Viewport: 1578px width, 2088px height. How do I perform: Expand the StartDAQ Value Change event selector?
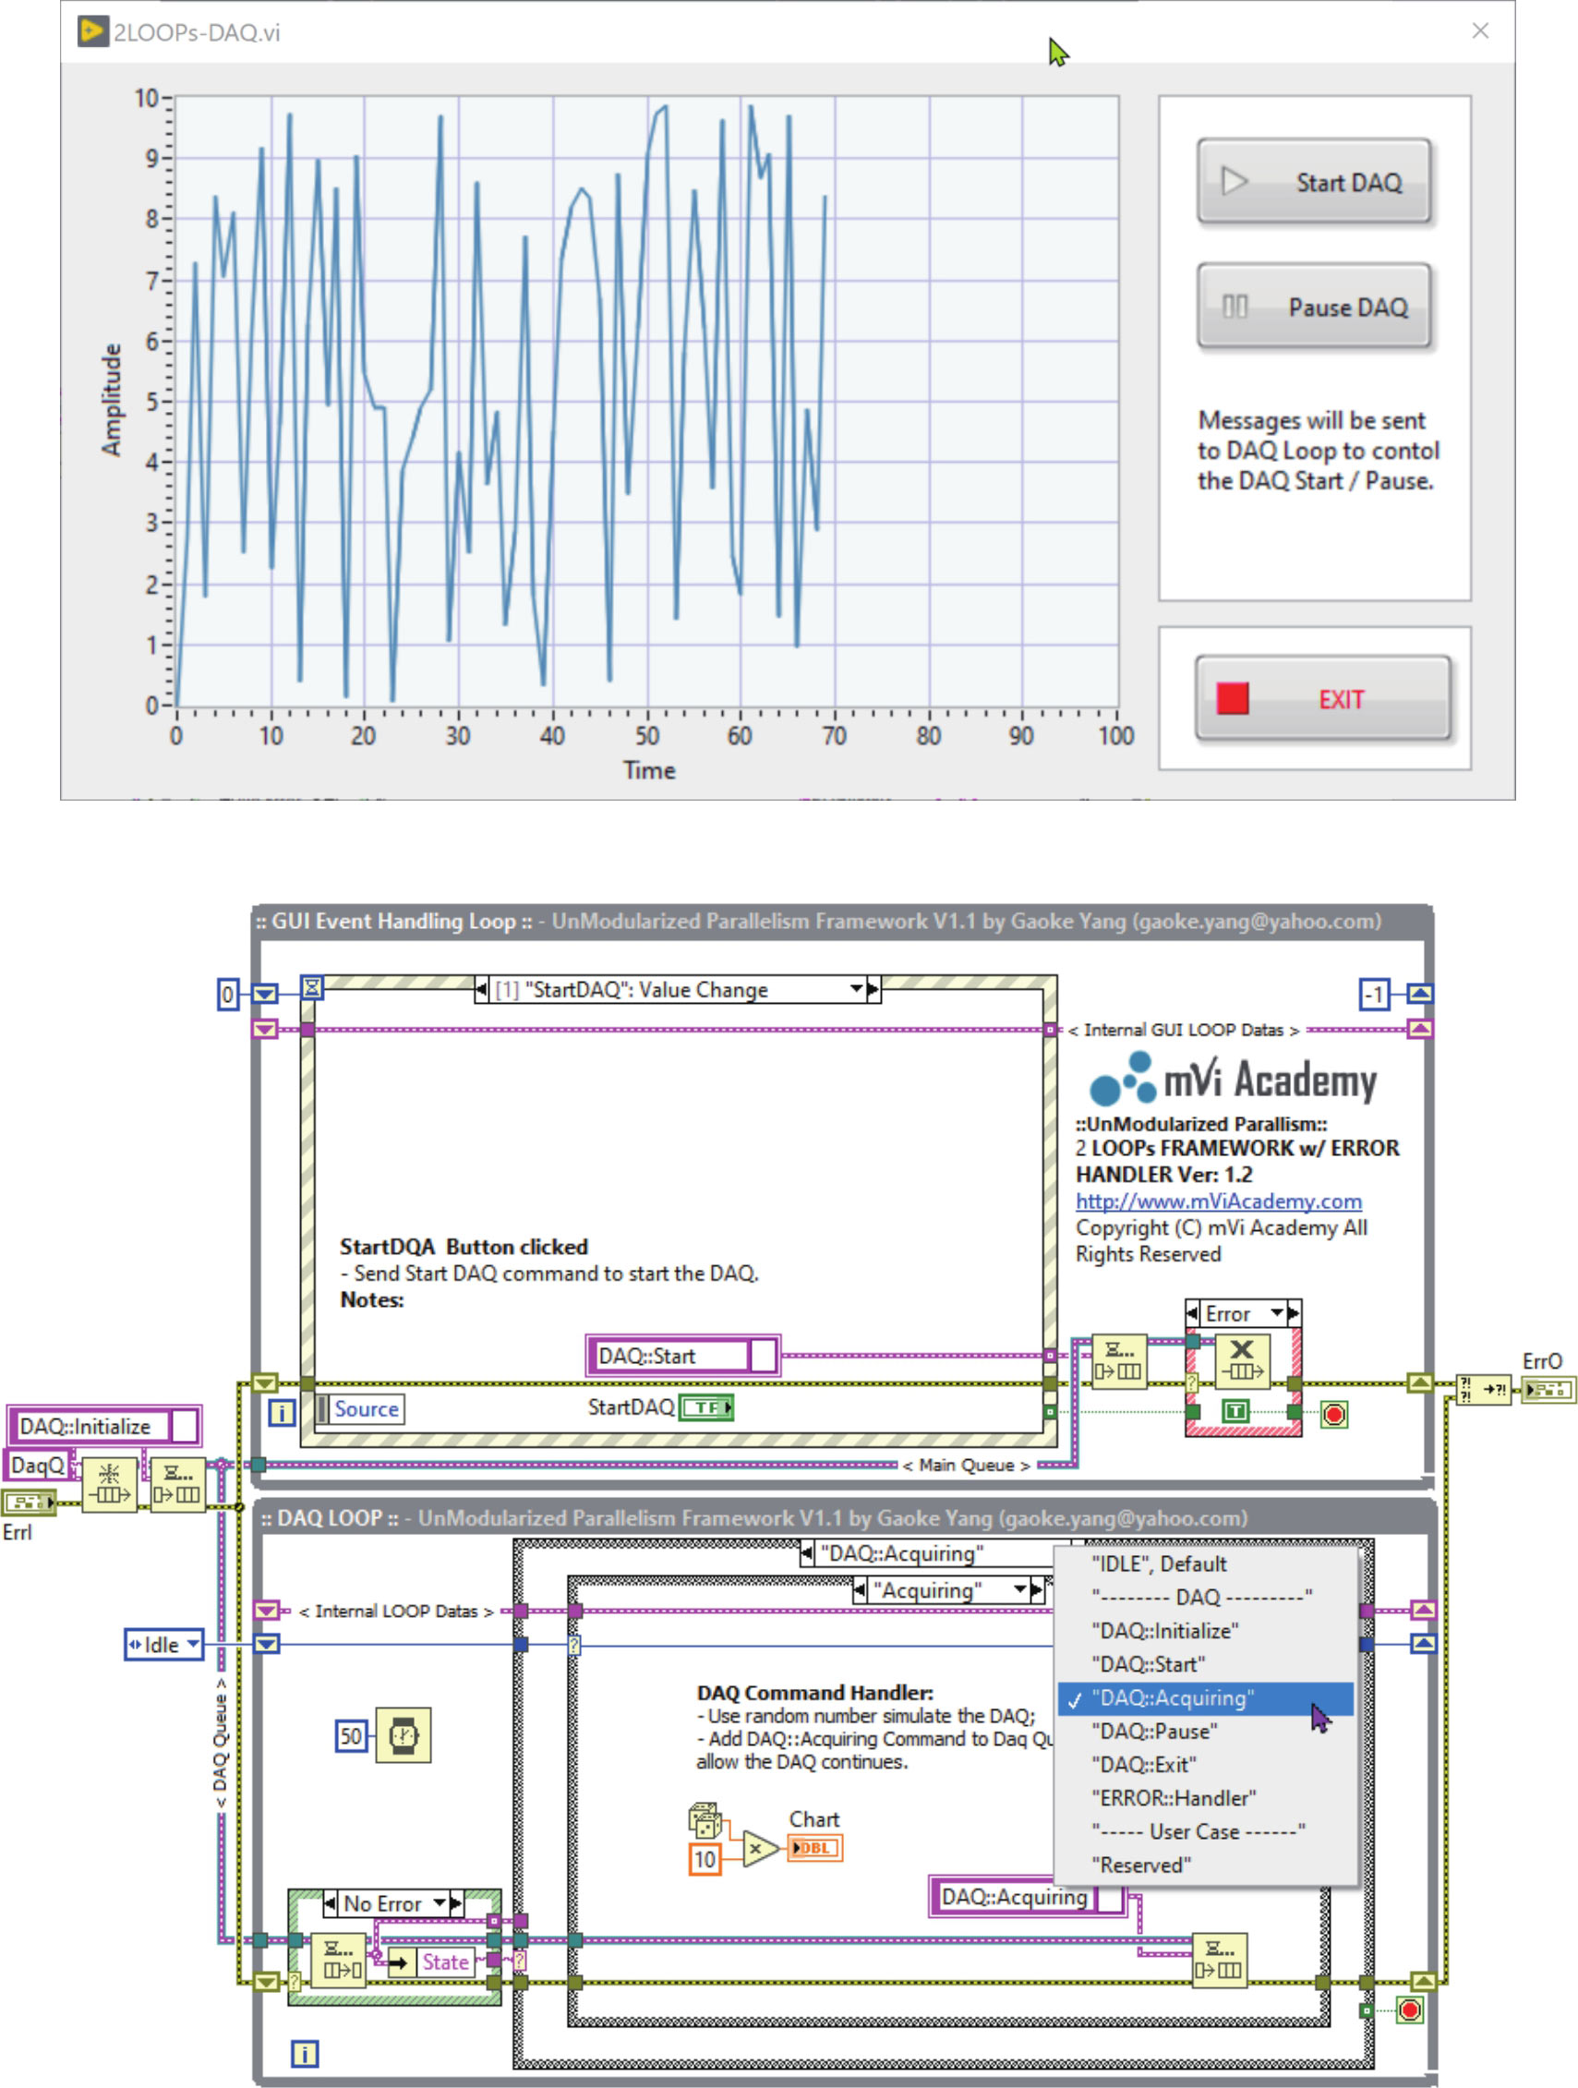[856, 989]
